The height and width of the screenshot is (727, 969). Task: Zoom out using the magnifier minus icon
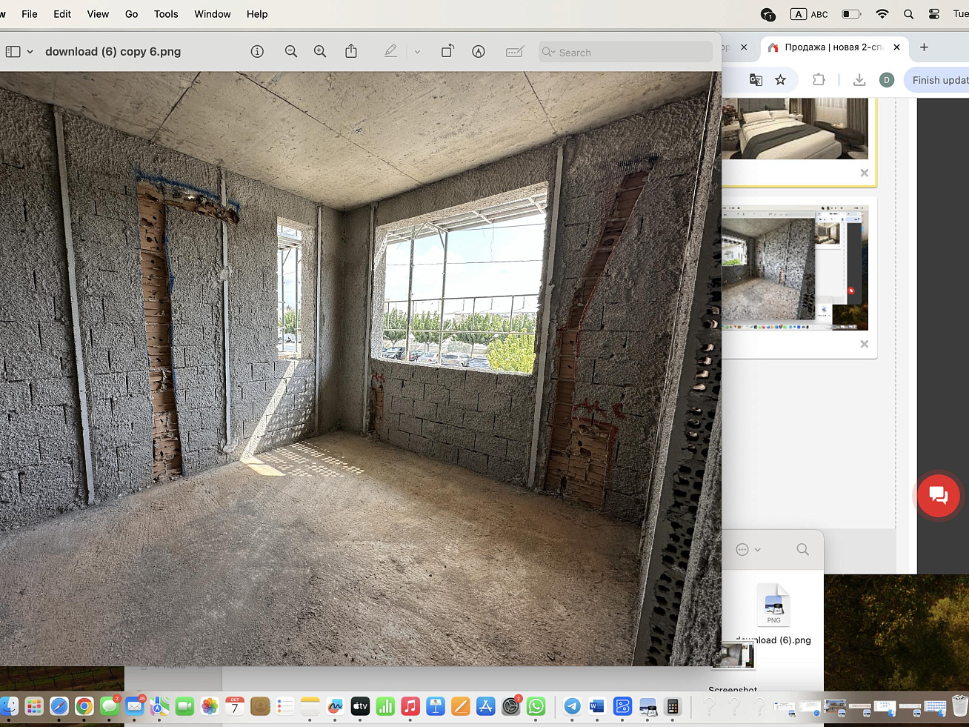click(x=291, y=52)
